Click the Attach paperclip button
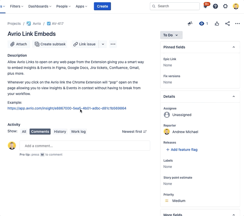244x216 pixels. point(19,44)
